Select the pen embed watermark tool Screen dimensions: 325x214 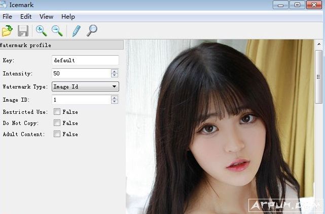tap(76, 31)
